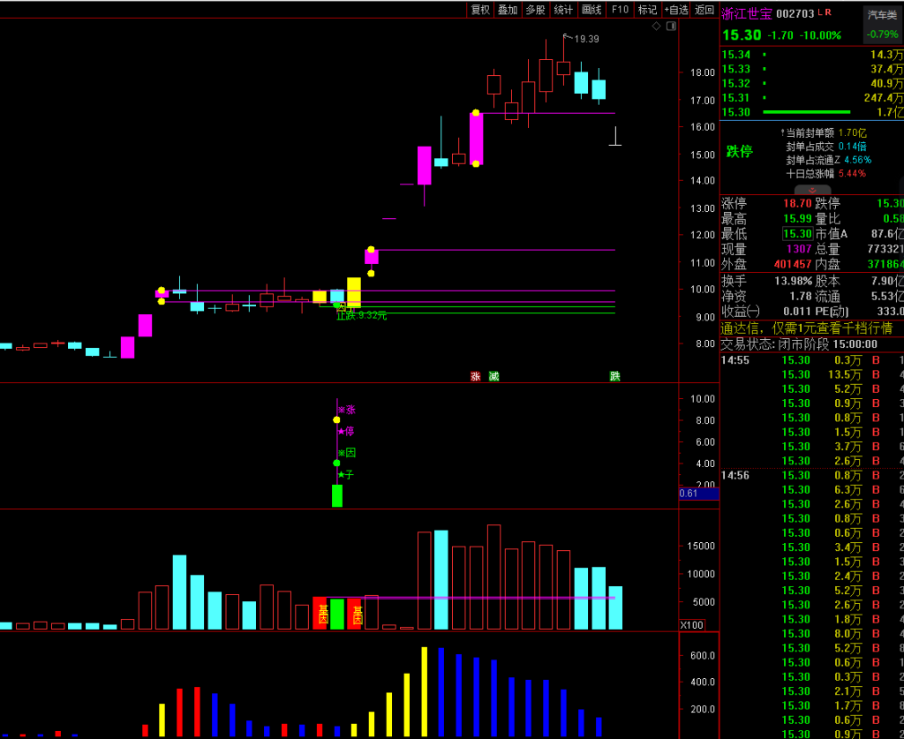Click the 返回 back button
The image size is (904, 739).
point(704,10)
